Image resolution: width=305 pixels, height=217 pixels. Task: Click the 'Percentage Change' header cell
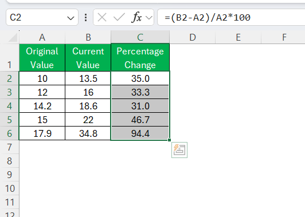point(140,58)
